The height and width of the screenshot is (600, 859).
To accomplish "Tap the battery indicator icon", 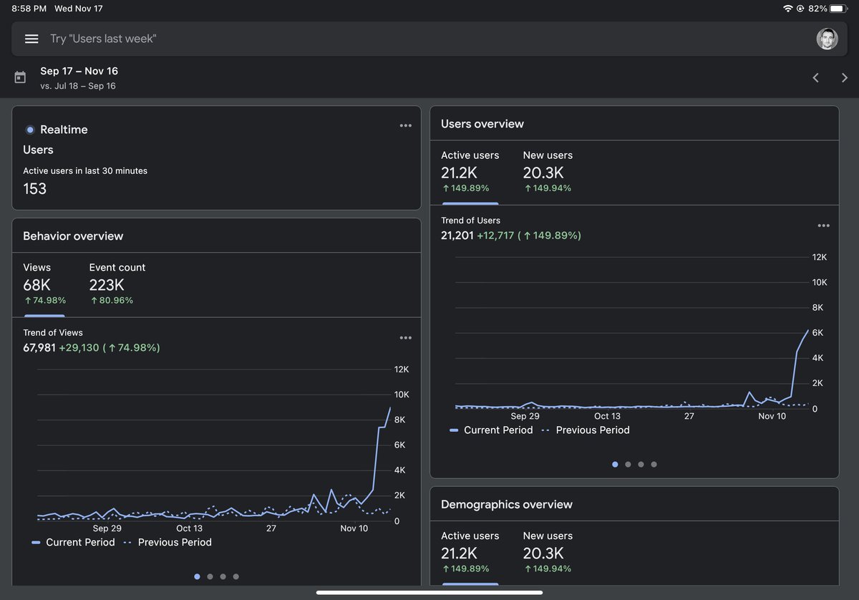I will tap(839, 9).
